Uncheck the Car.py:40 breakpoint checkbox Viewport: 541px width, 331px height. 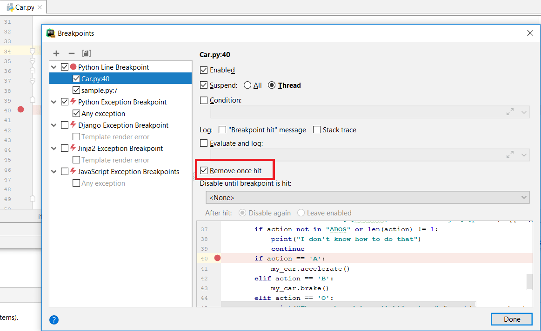tap(76, 78)
